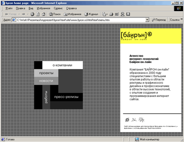Open the Поиск search toolbar button
The height and width of the screenshot is (142, 184).
pyautogui.click(x=55, y=14)
